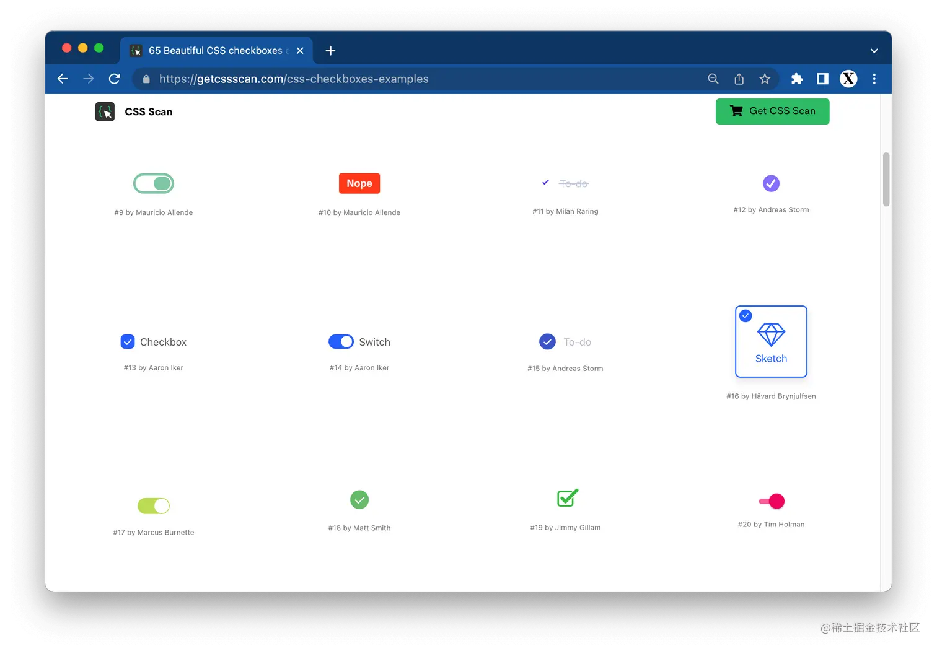The image size is (937, 651).
Task: Click the caption #10 by Mauricio Allende
Action: [x=359, y=212]
